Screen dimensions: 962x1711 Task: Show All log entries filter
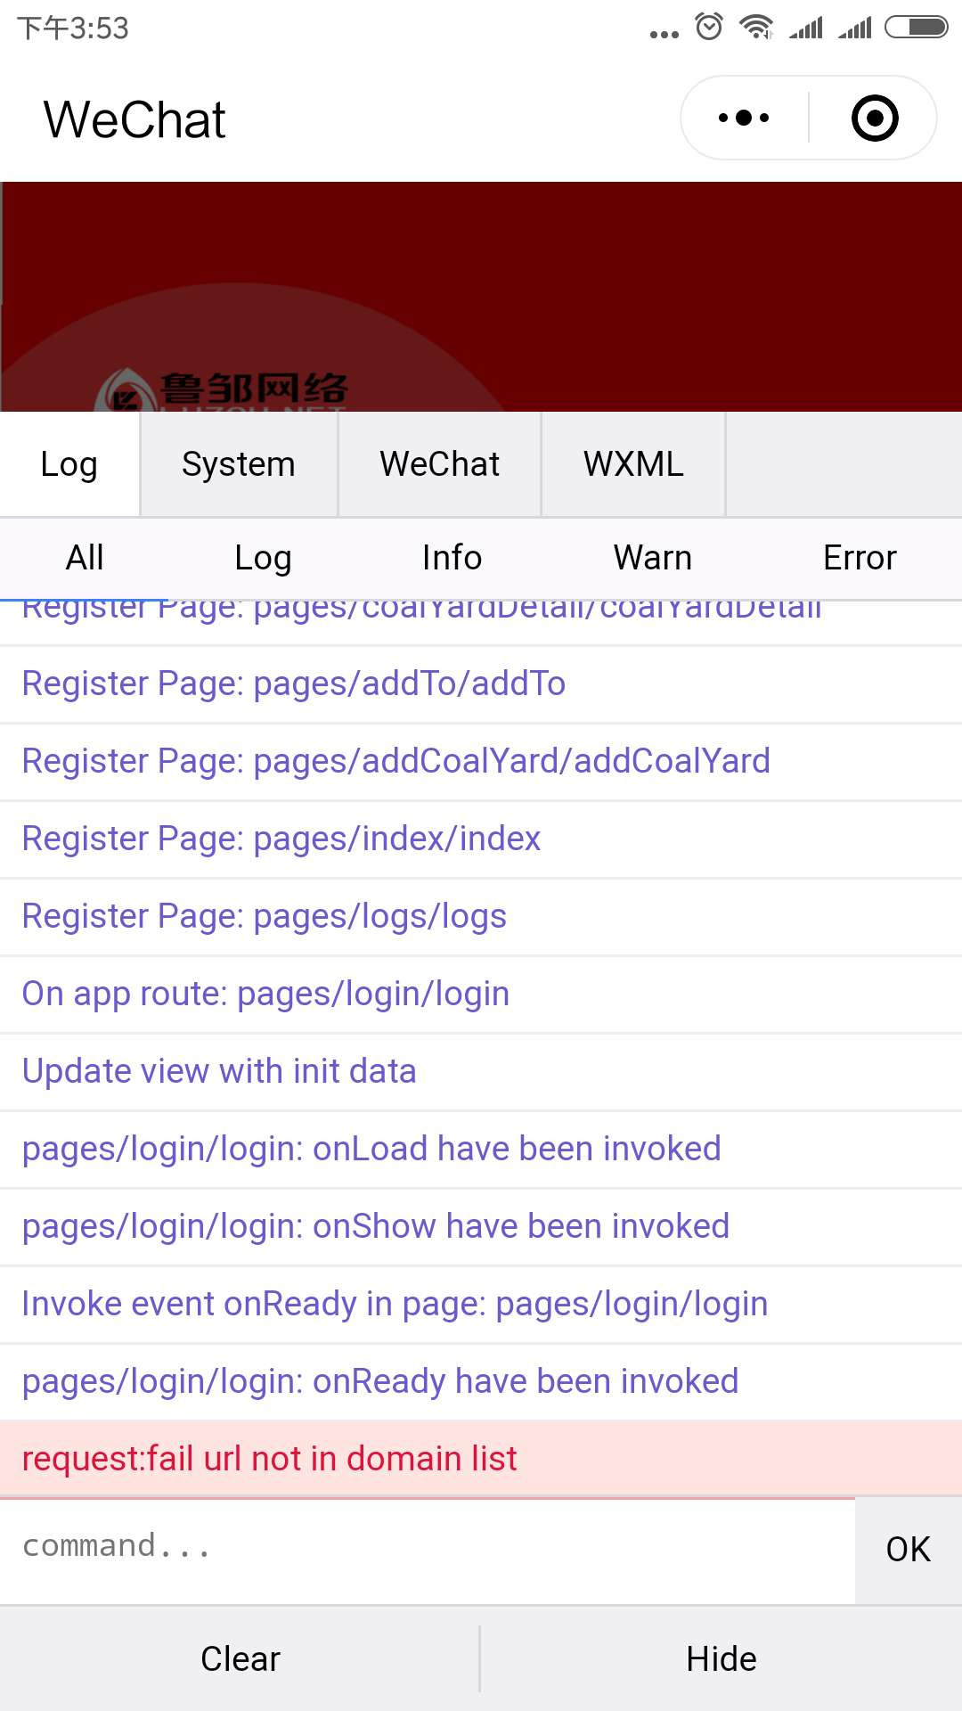[x=85, y=558]
